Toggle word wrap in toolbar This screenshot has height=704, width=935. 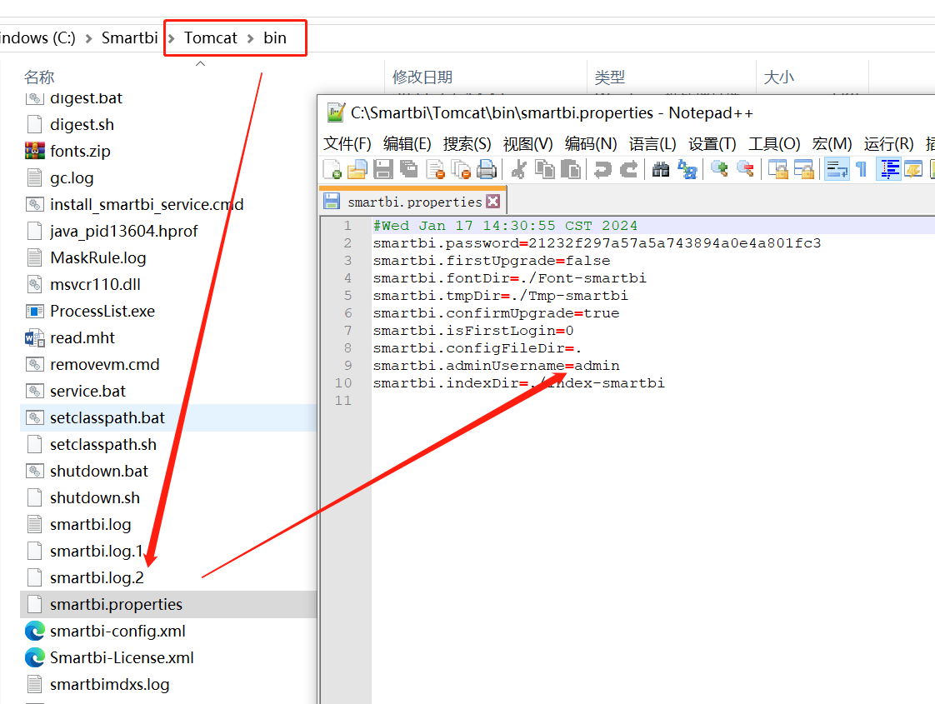837,170
